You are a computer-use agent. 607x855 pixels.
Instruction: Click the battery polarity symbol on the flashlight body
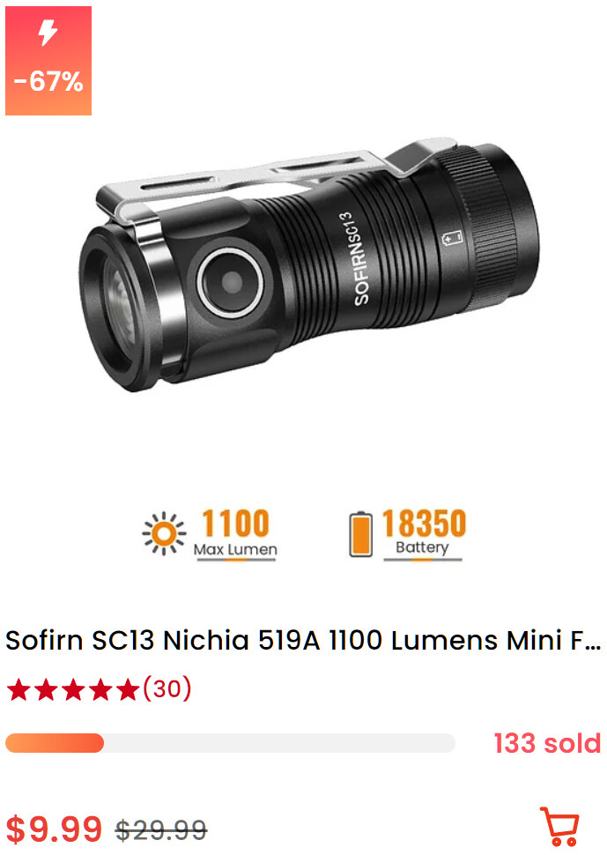[452, 238]
